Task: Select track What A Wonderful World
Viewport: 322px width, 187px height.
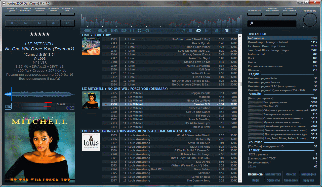Action: [x=170, y=135]
